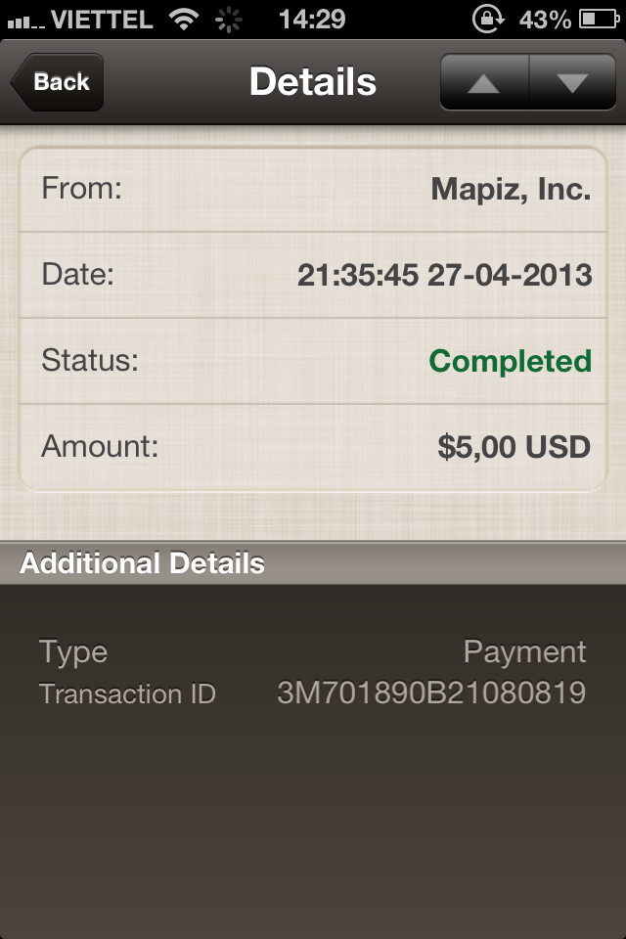This screenshot has width=626, height=939.
Task: Tap the 43% battery percentage
Action: point(545,19)
